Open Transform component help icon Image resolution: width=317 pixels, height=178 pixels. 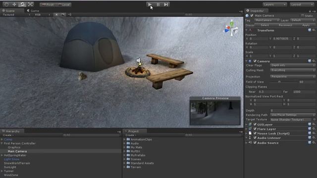click(x=310, y=30)
